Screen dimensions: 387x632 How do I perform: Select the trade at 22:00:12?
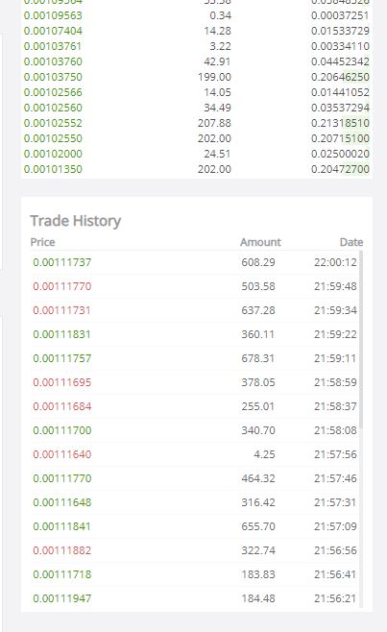click(x=195, y=262)
